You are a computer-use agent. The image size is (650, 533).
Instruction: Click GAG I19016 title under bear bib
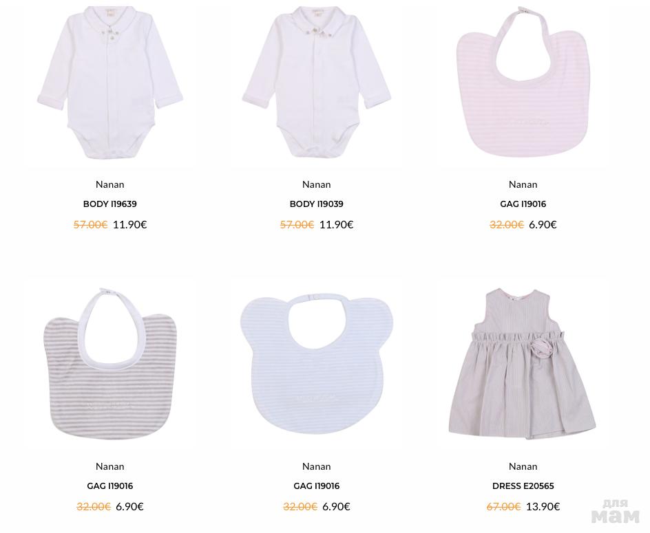coord(316,486)
